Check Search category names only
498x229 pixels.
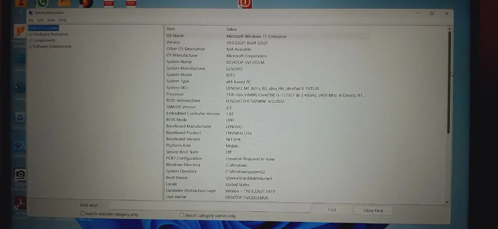[x=182, y=215]
